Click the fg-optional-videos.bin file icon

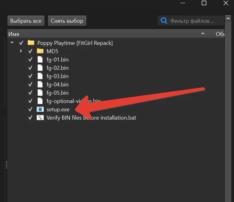tap(40, 101)
